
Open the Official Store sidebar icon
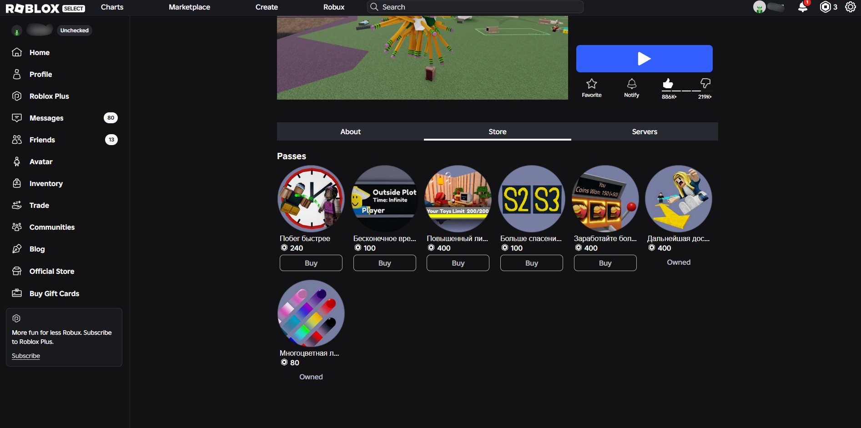(17, 271)
